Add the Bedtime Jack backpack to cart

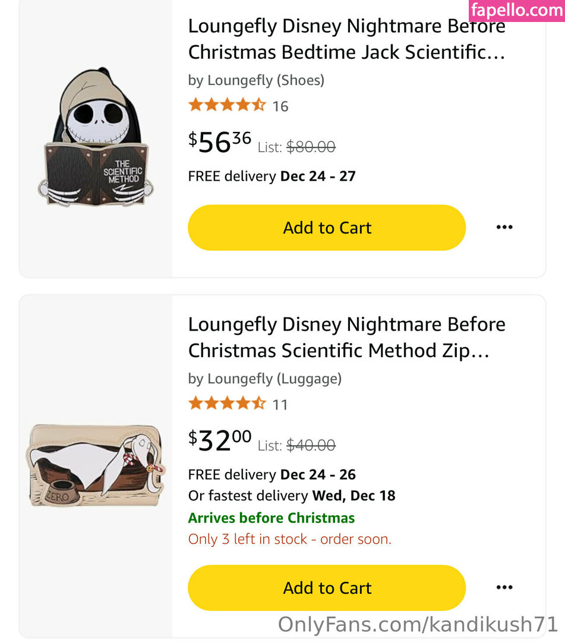327,228
